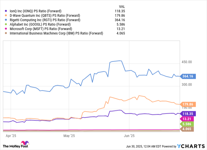Click the pink Microsoft legend dot

(x=6, y=29)
